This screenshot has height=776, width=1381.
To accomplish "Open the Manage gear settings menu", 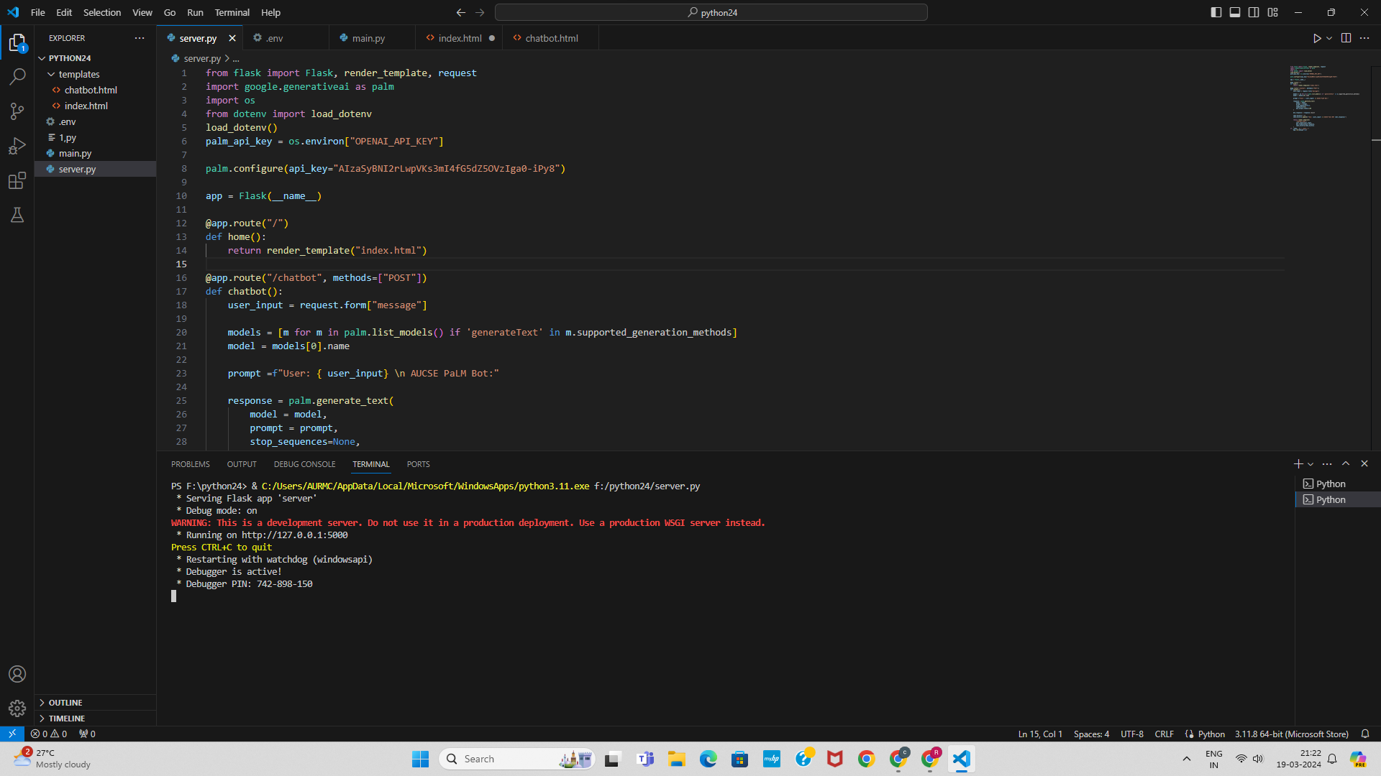I will tap(17, 708).
